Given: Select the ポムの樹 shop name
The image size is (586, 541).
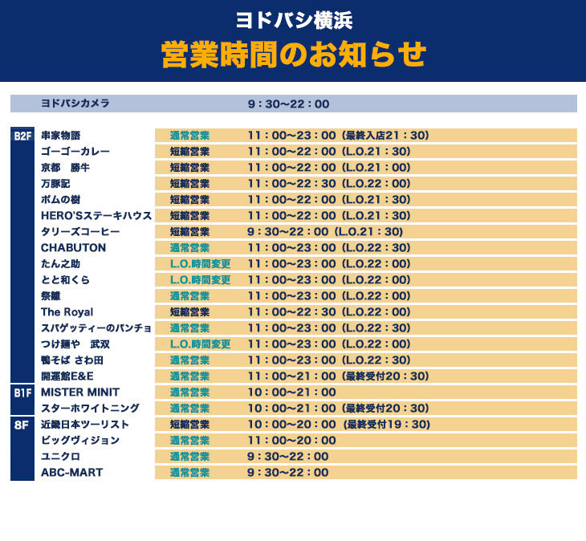Looking at the screenshot, I should 60,200.
